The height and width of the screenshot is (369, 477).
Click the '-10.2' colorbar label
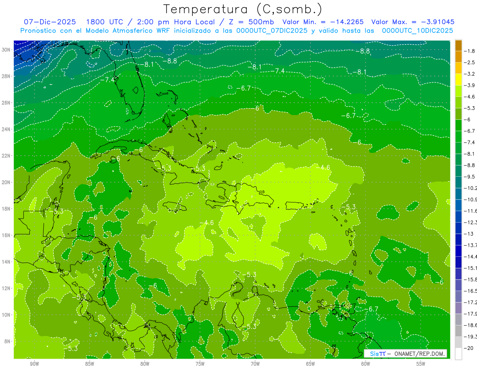click(471, 188)
